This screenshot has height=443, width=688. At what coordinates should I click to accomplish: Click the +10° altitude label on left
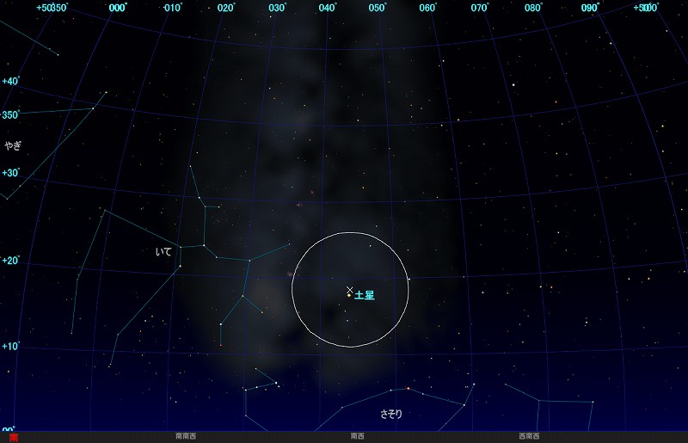[x=10, y=346]
